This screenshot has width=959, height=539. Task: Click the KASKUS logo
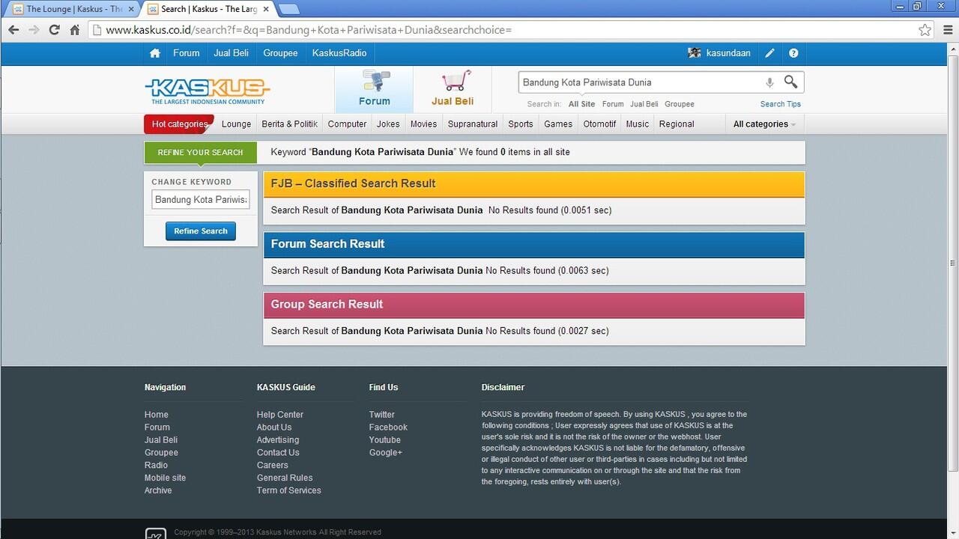[x=207, y=91]
